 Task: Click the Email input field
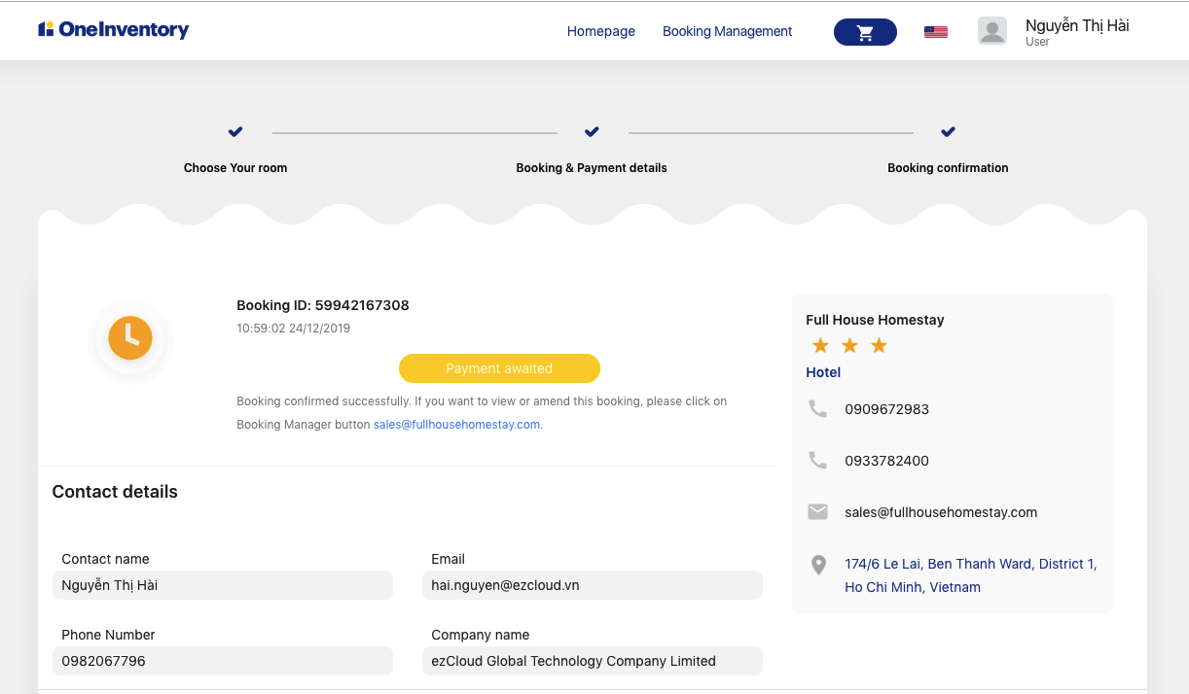(x=592, y=585)
